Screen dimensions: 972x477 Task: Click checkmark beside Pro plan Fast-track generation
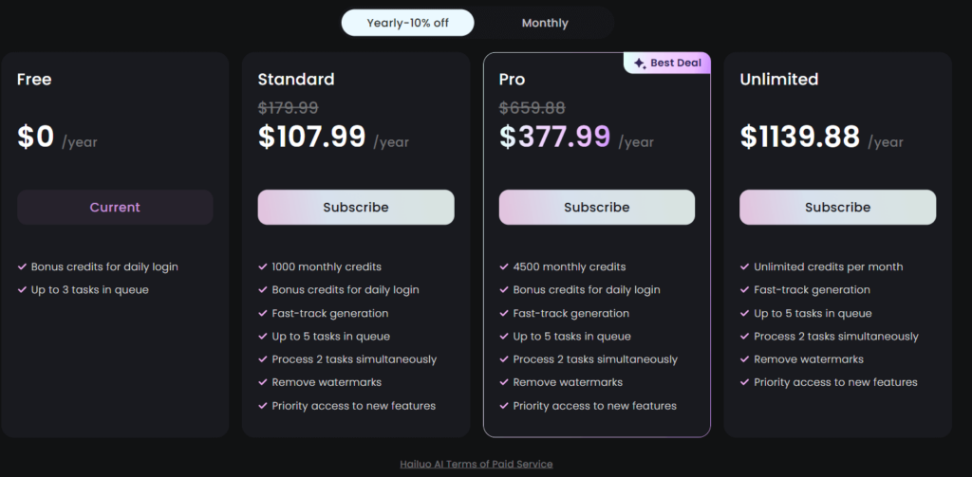504,314
